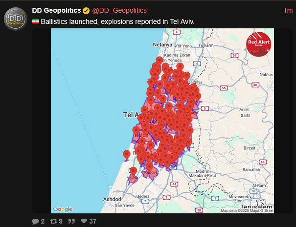Click the Birzeit label on the map
Image resolution: width=296 pixels, height=227 pixels.
250,148
